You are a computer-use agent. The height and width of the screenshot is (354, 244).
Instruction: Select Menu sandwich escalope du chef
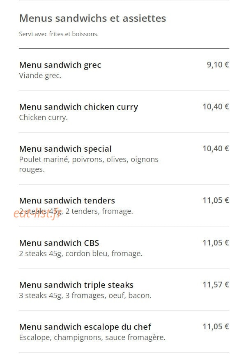85,327
